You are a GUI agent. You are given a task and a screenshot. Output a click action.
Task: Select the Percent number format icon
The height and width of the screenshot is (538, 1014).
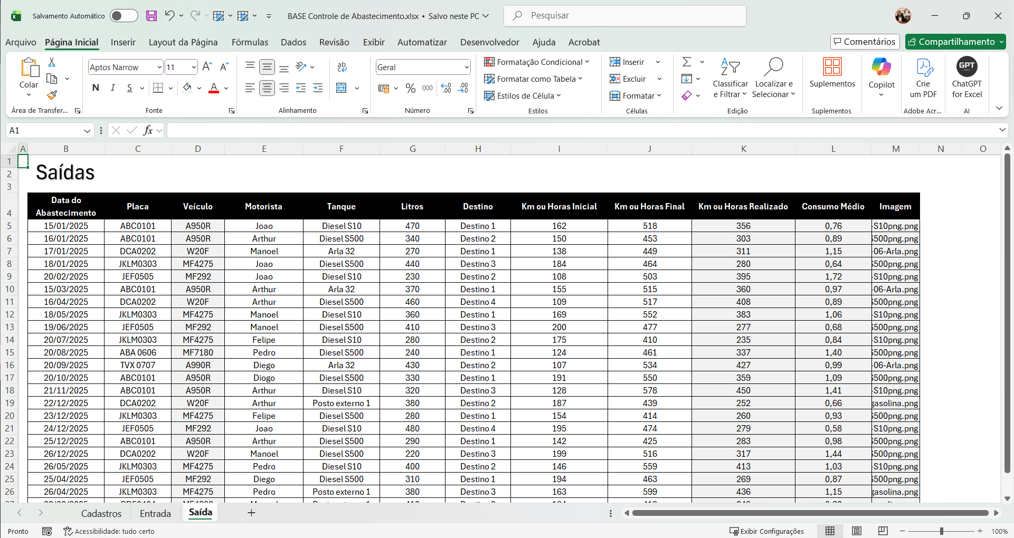point(411,88)
